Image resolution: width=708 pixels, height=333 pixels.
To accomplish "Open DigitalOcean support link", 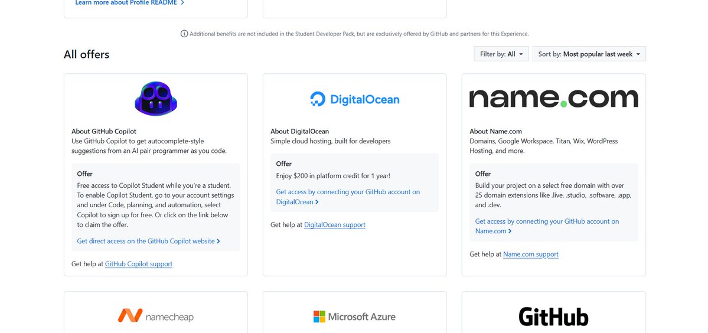I will [335, 225].
